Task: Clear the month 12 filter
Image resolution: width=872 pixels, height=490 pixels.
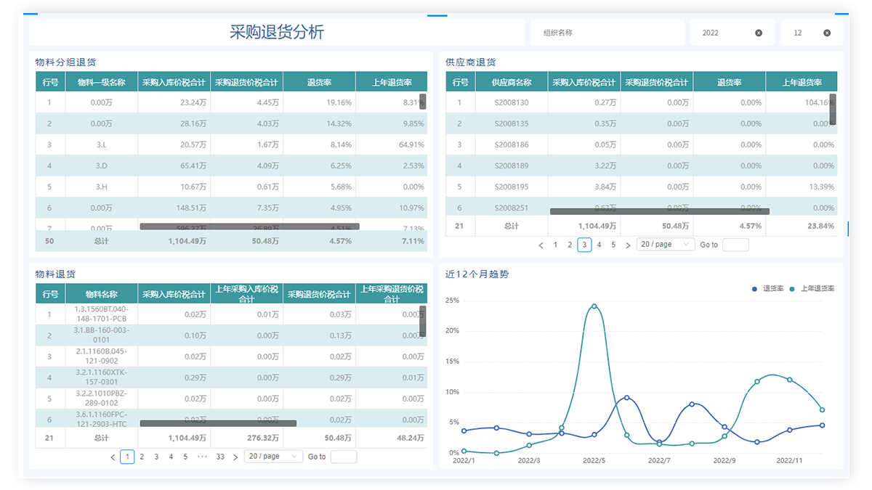Action: 827,33
